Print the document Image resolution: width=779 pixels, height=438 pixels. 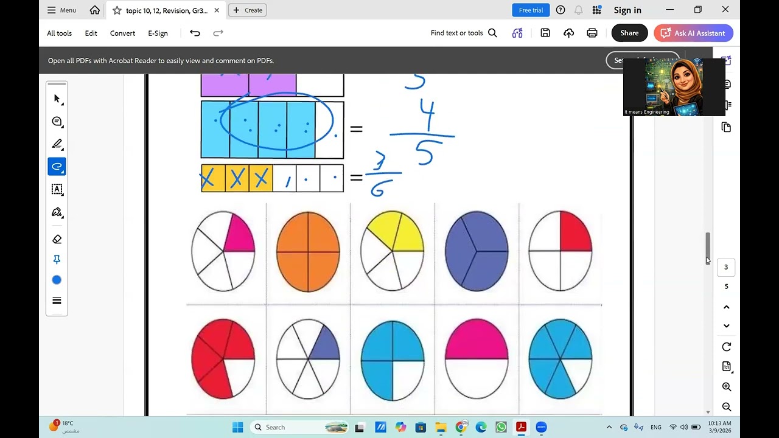click(x=592, y=33)
